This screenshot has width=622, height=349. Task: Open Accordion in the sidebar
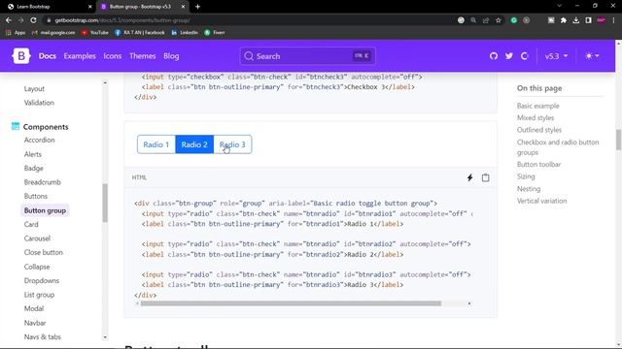(39, 140)
